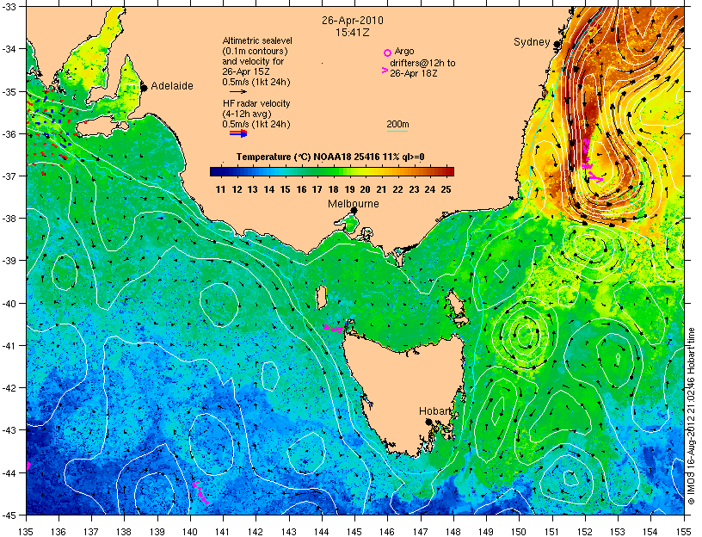
Task: Click the dark blue end of the temperature colorbar
Action: point(216,171)
